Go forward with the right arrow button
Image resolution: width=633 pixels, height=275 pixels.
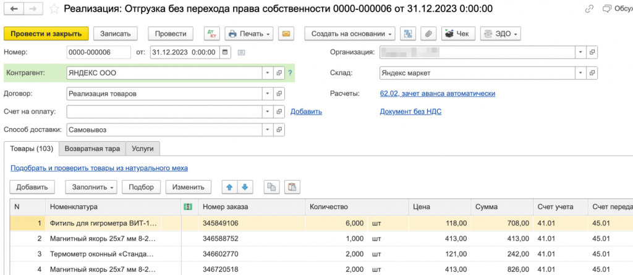pos(35,9)
